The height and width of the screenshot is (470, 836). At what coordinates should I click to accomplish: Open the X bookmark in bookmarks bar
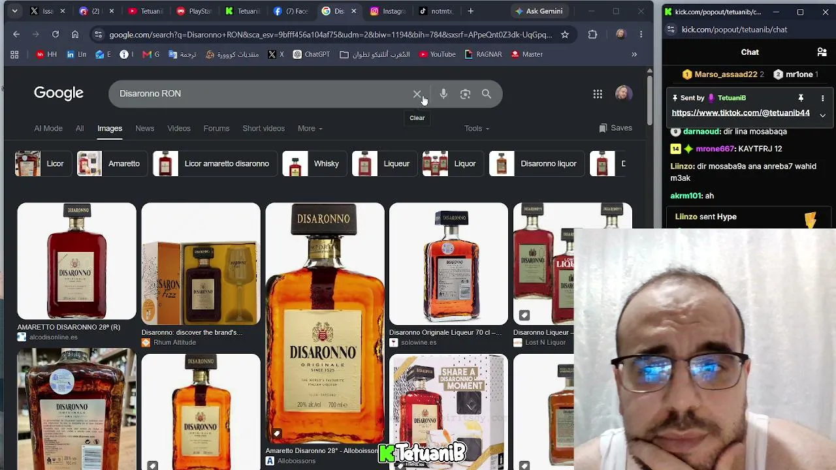[x=276, y=55]
